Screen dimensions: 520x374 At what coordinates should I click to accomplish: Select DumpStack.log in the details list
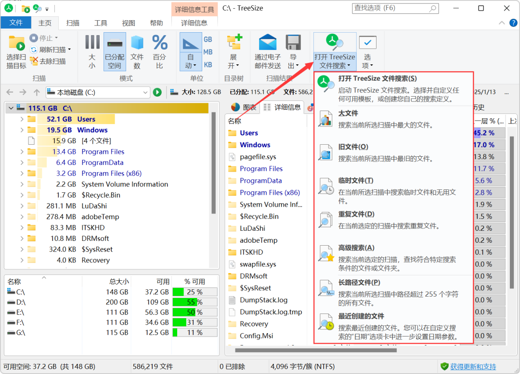263,300
